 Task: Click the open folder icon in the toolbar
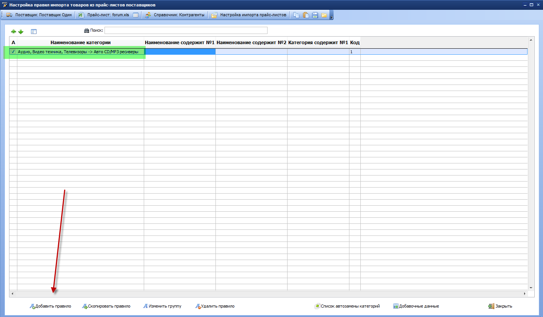[x=324, y=15]
